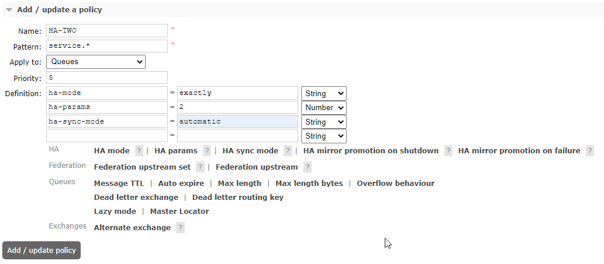Click help icon next to HA mode

pos(139,151)
